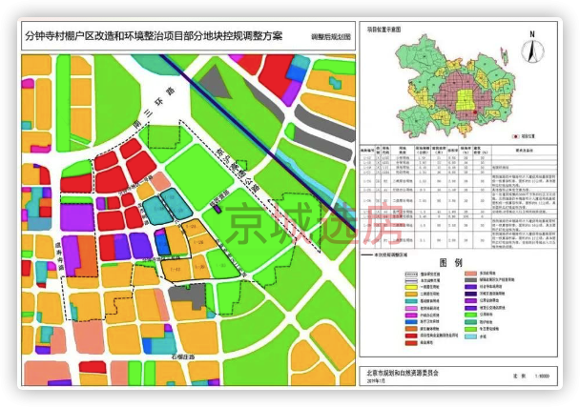
Task: Click the 地块编号 table column header
Action: (x=367, y=151)
